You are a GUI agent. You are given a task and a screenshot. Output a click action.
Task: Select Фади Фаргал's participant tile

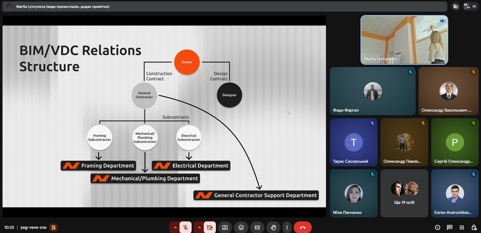click(x=373, y=91)
